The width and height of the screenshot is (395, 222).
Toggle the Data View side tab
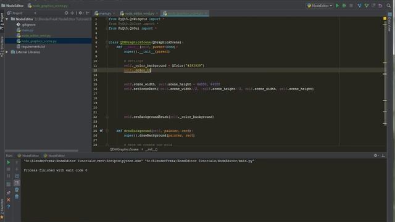click(x=389, y=23)
